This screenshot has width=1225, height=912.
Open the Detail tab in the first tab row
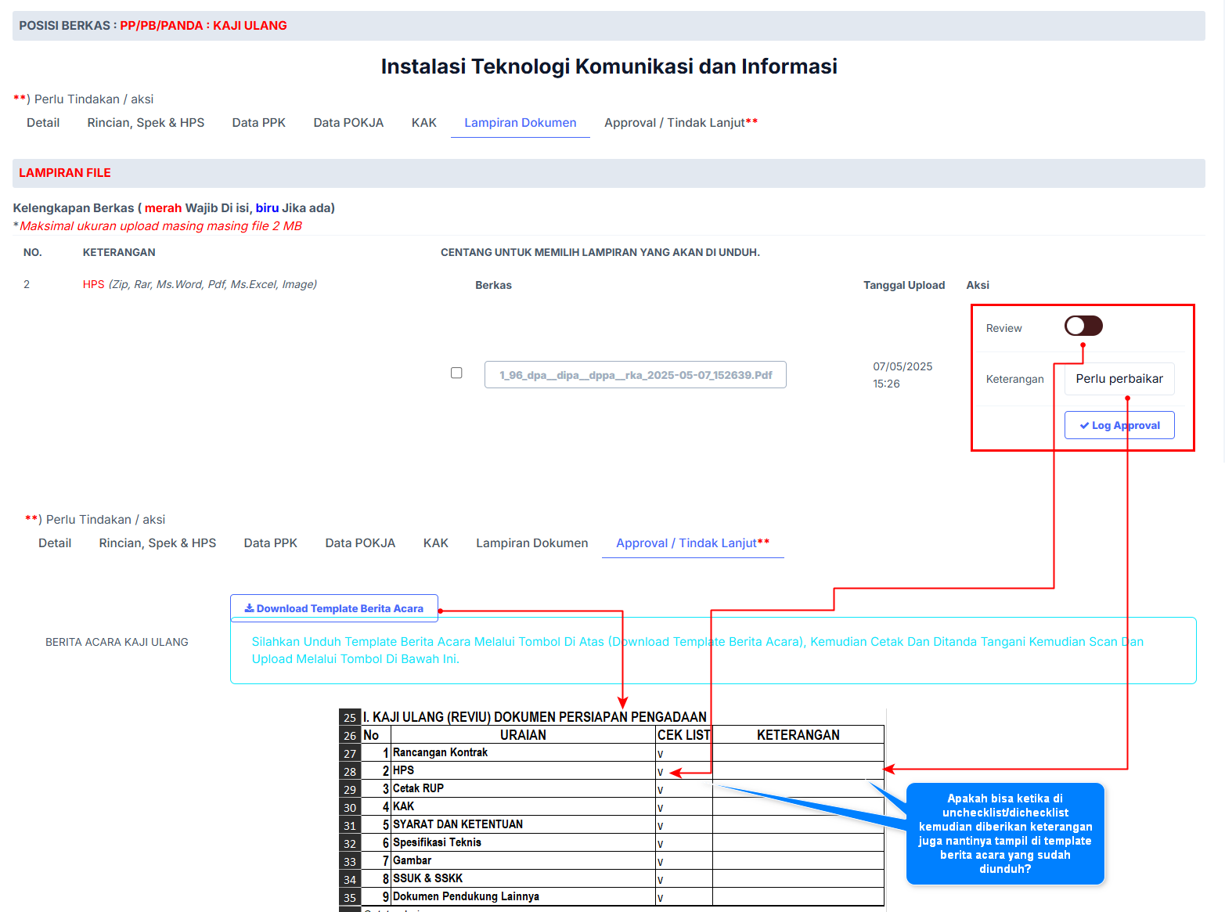point(43,123)
